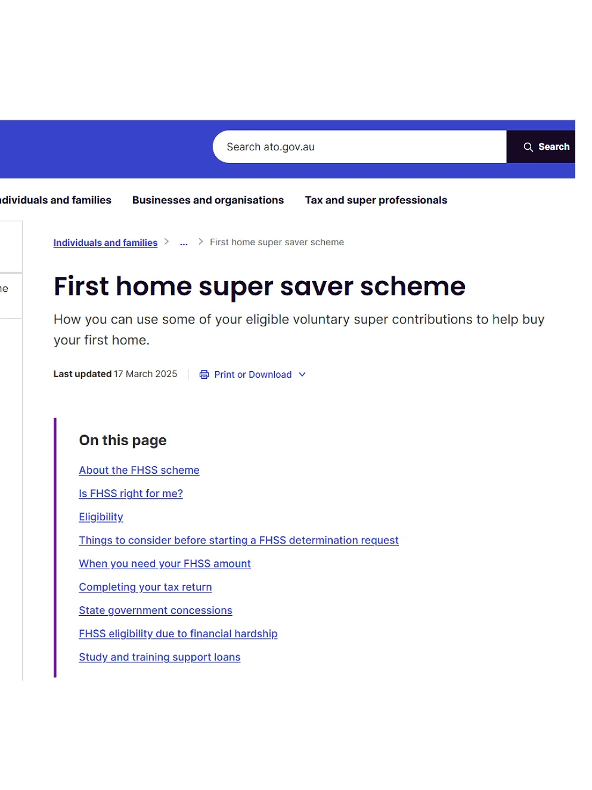Open Completing your tax return link
The height and width of the screenshot is (790, 592).
pos(145,587)
